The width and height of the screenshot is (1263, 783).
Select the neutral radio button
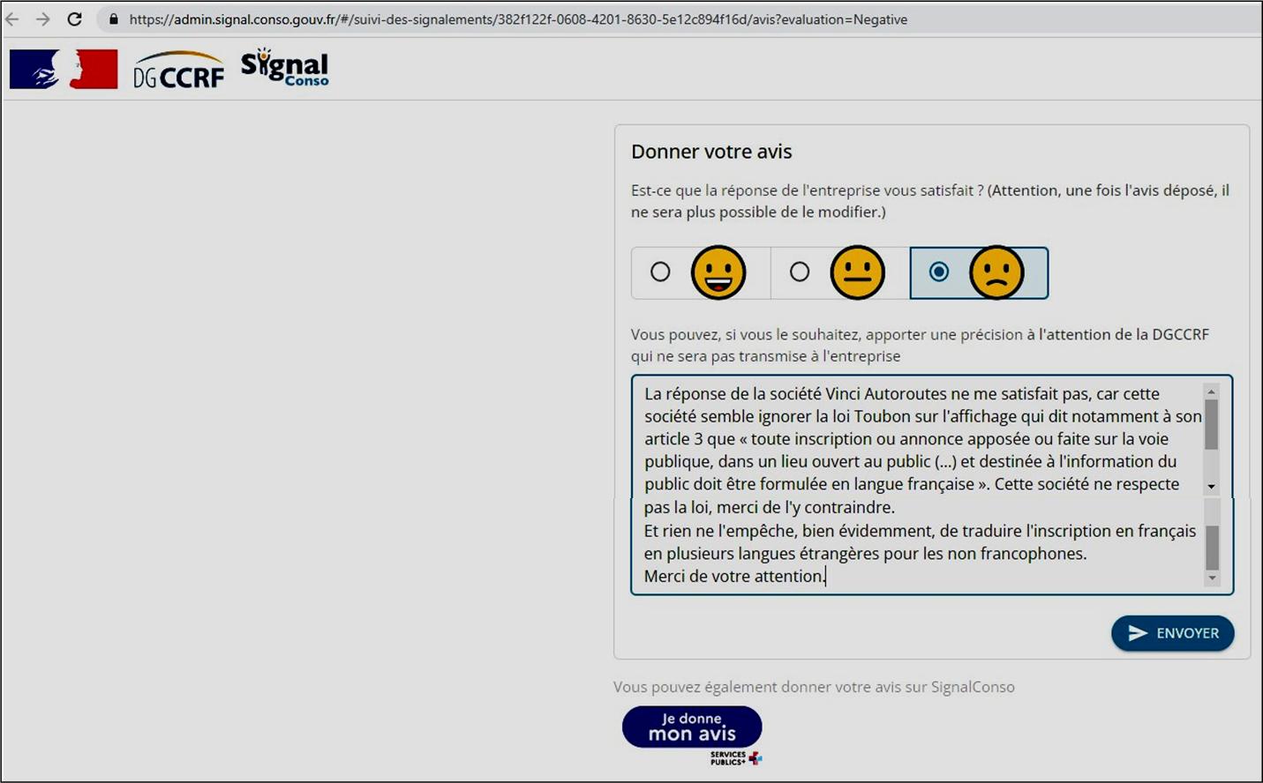800,272
